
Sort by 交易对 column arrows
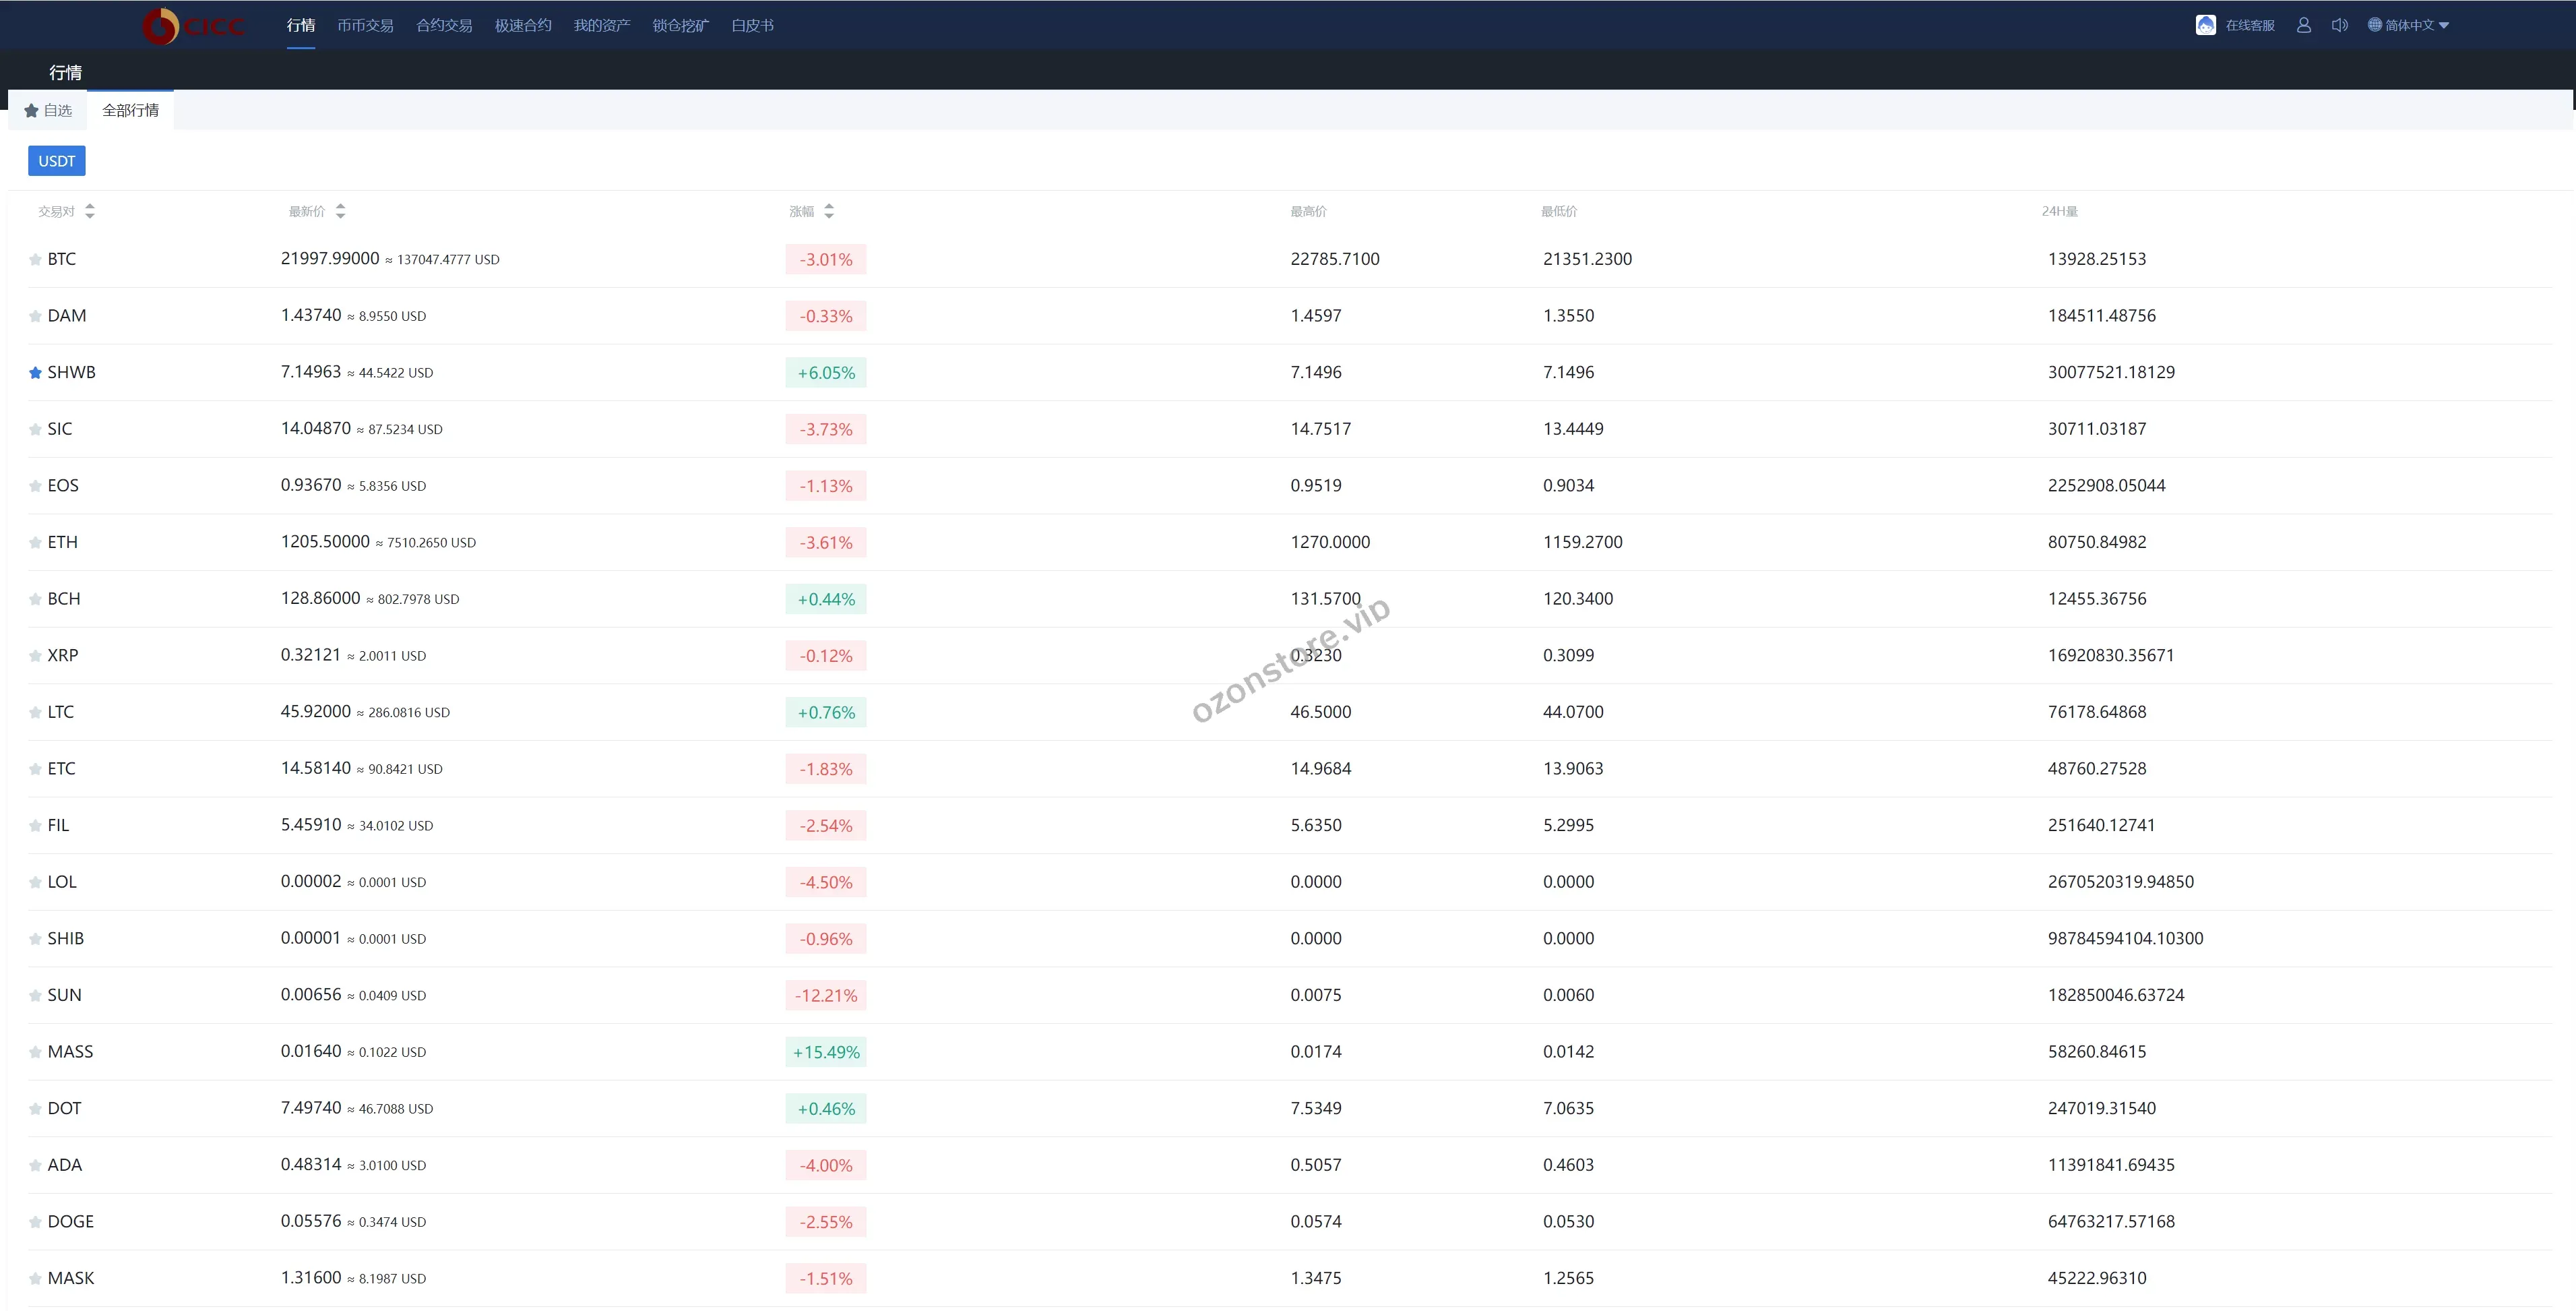(x=90, y=211)
